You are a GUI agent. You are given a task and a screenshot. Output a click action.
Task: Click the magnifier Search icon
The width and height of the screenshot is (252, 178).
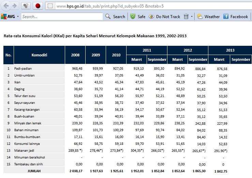tap(108, 16)
